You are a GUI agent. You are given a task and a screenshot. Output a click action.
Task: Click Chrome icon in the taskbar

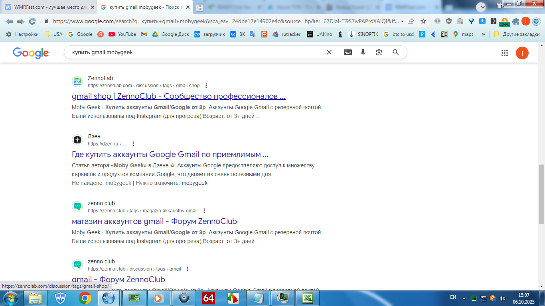pyautogui.click(x=85, y=298)
